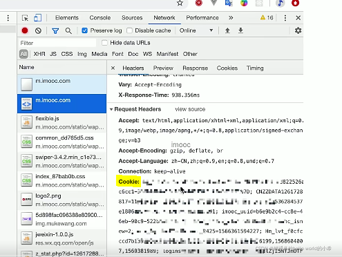Viewport: 342px width, 257px height.
Task: Filter requests by JS
Action: (53, 54)
